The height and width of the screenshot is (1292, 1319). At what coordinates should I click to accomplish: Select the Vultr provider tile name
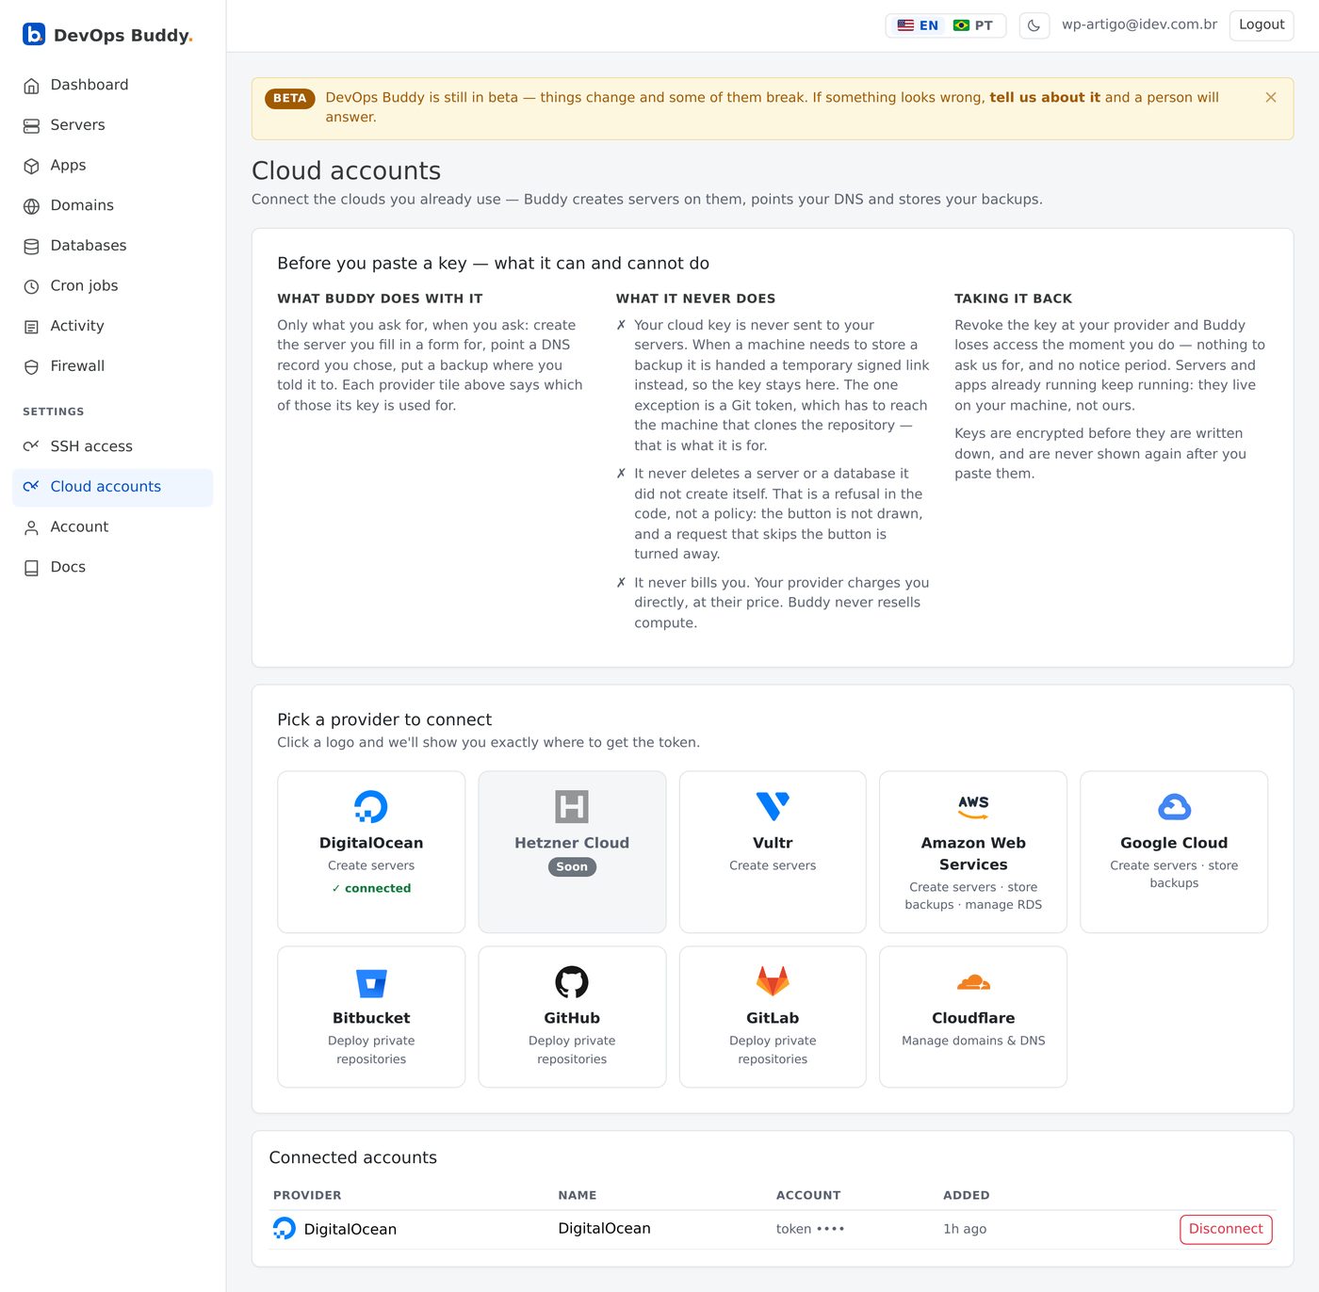tap(773, 843)
